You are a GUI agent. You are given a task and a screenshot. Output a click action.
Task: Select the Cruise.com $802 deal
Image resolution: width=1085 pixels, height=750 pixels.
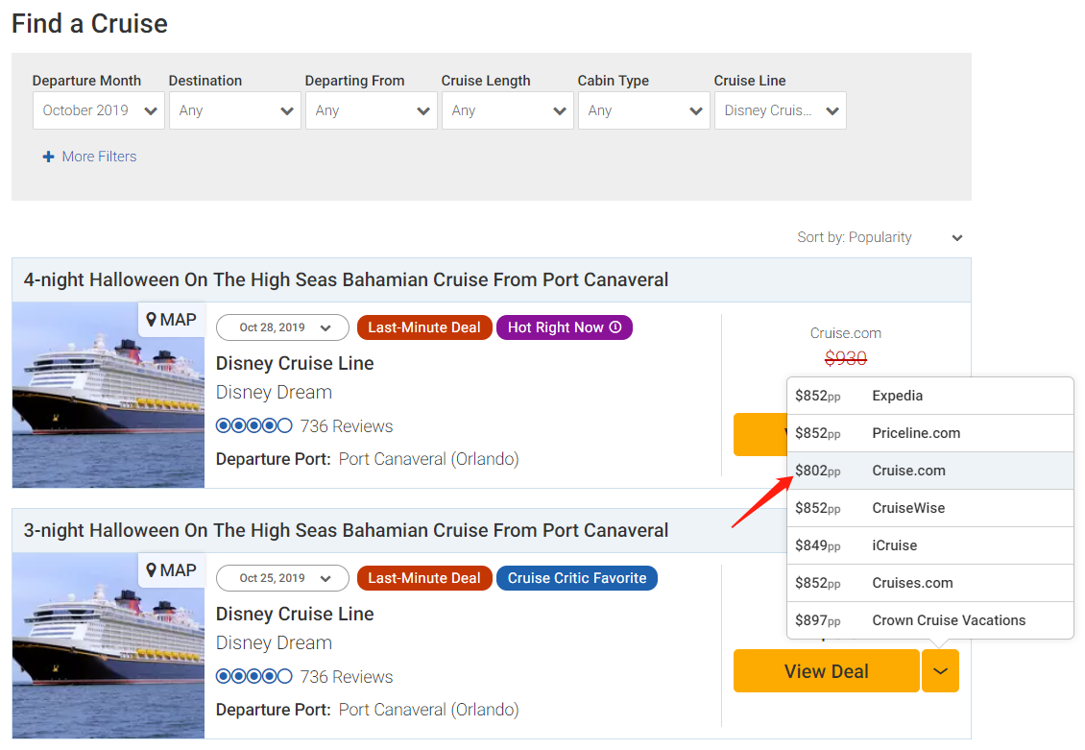point(930,471)
